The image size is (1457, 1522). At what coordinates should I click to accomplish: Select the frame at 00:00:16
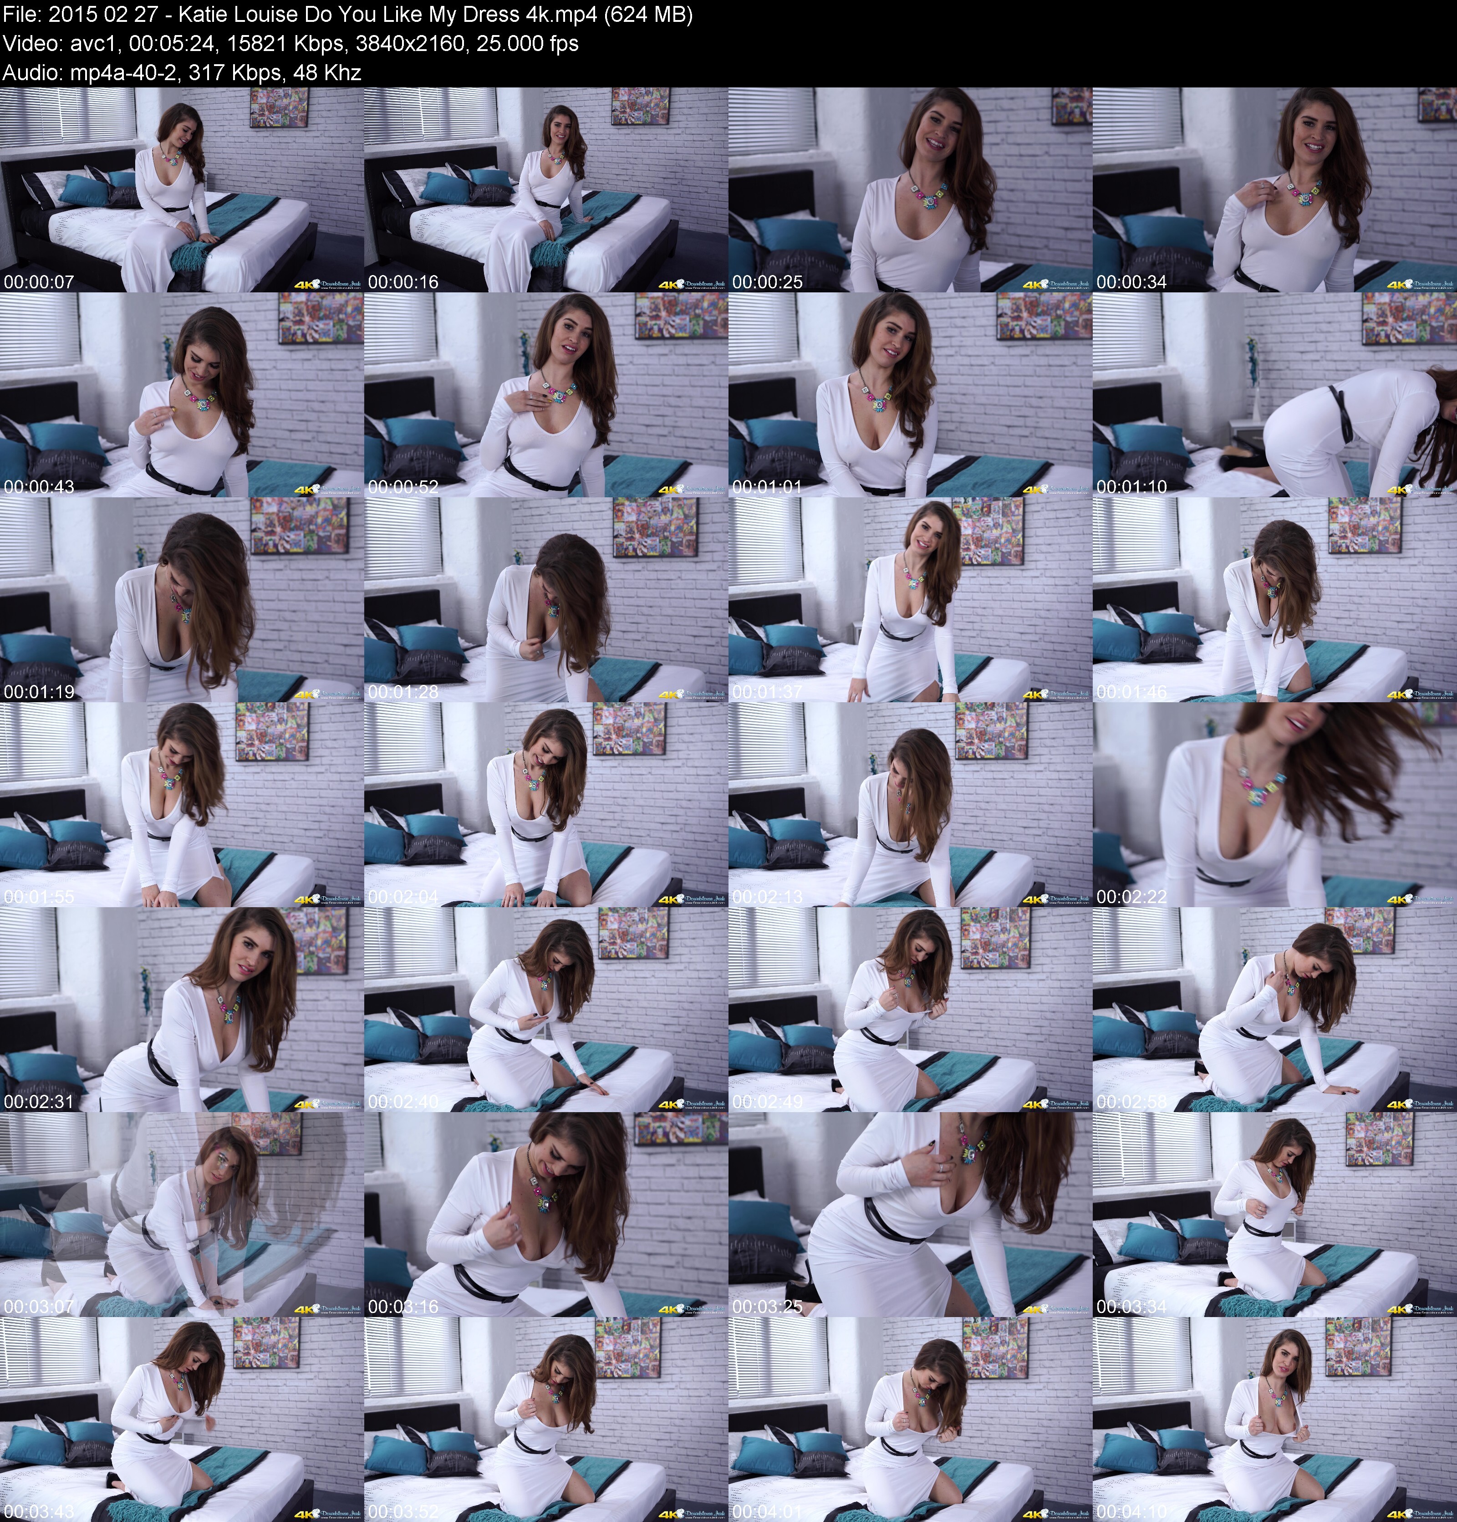click(x=546, y=189)
